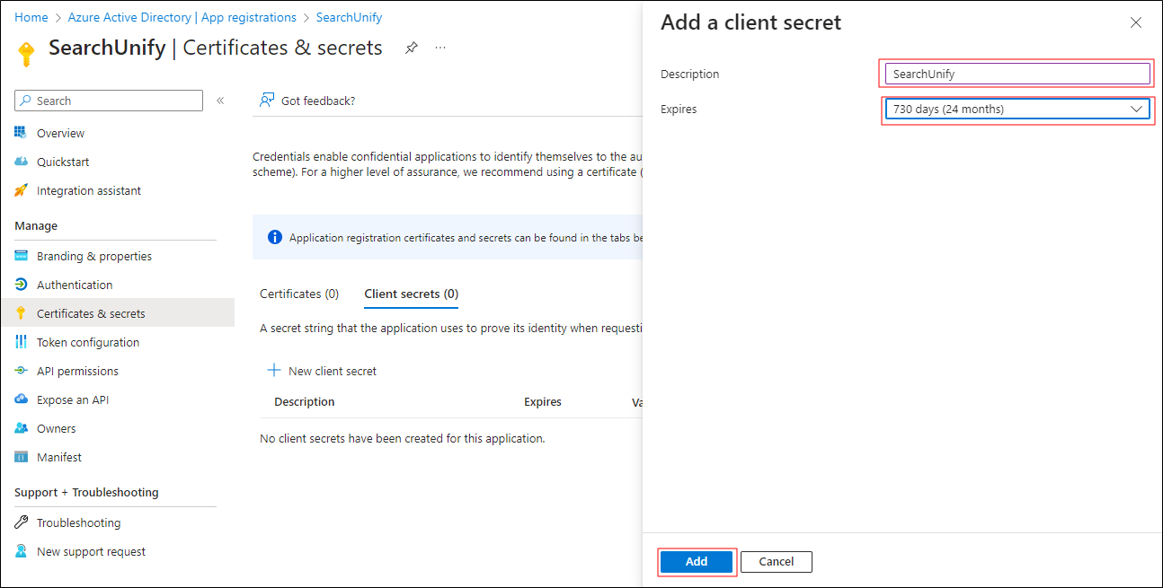Image resolution: width=1163 pixels, height=588 pixels.
Task: Switch to the Certificates (0) tab
Action: [299, 294]
